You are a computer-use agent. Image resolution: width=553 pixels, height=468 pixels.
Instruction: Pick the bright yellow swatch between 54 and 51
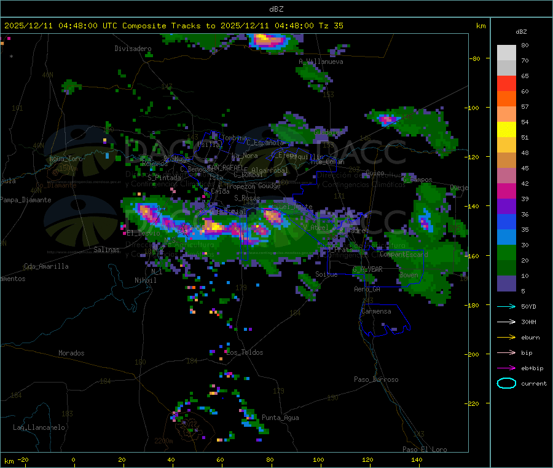(506, 130)
